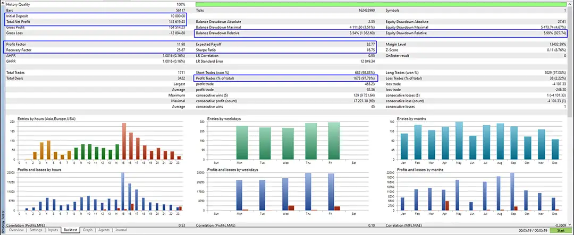Switch to the Overview tab
Viewport: 574px width, 235px height.
[x=16, y=230]
